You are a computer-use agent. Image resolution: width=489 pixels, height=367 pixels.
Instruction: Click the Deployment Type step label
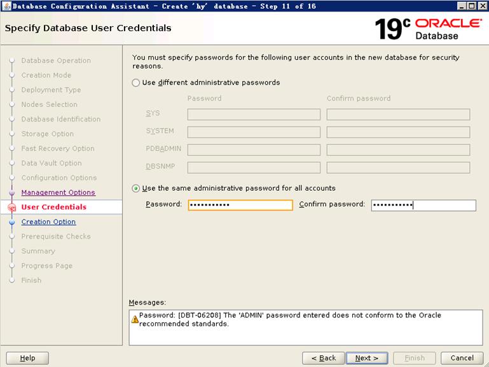[x=51, y=90]
